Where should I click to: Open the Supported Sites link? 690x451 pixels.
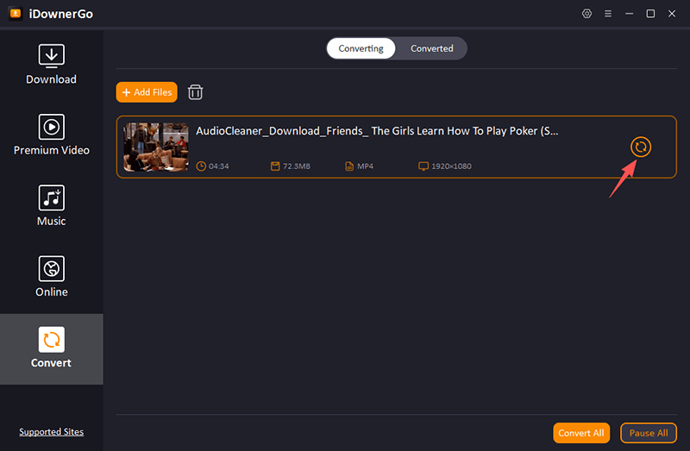(51, 432)
